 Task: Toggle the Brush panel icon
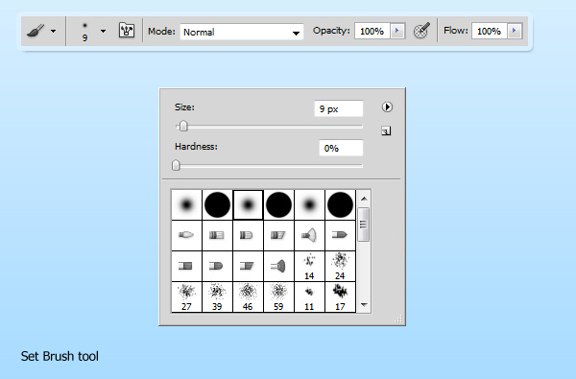[127, 31]
